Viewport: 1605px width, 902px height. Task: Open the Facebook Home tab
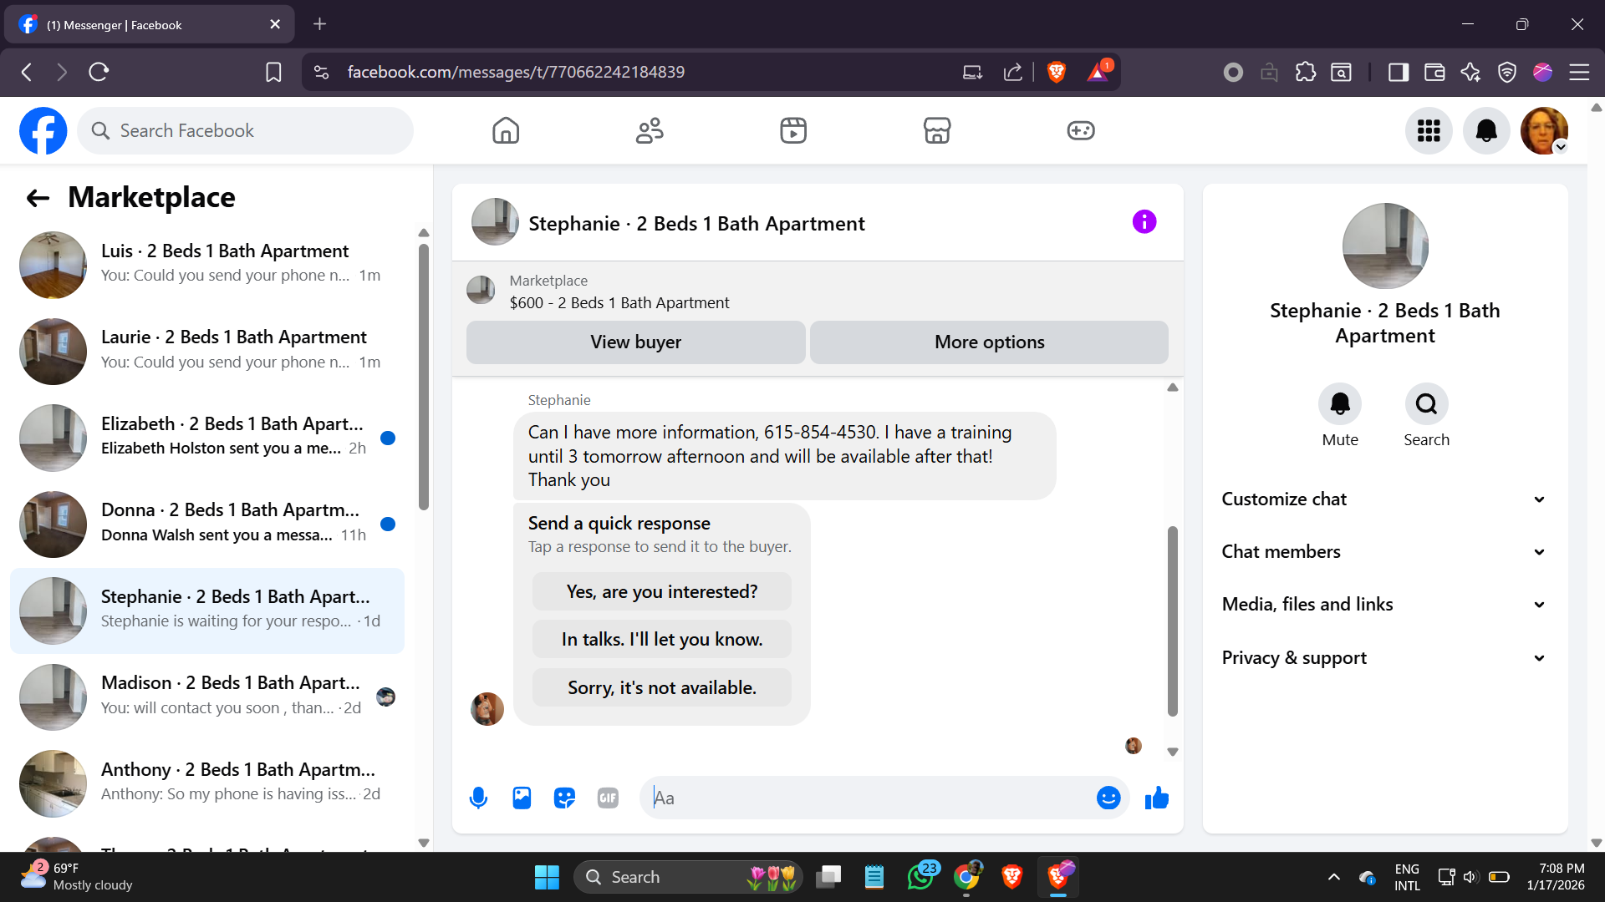pyautogui.click(x=505, y=130)
